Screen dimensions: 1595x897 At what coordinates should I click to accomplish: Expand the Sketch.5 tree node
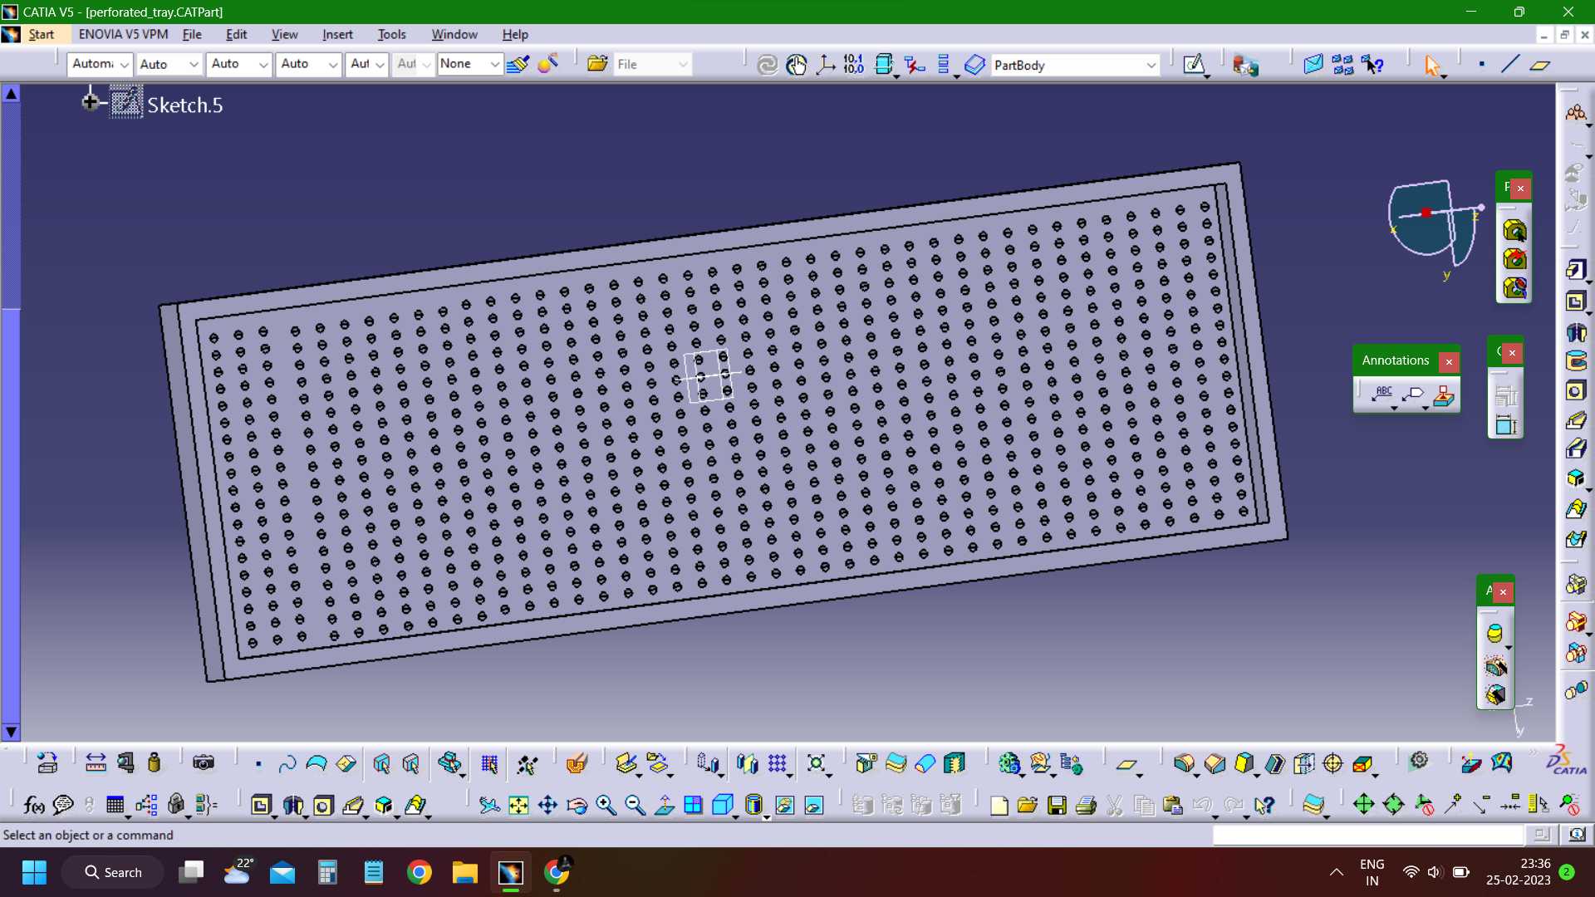coord(90,102)
